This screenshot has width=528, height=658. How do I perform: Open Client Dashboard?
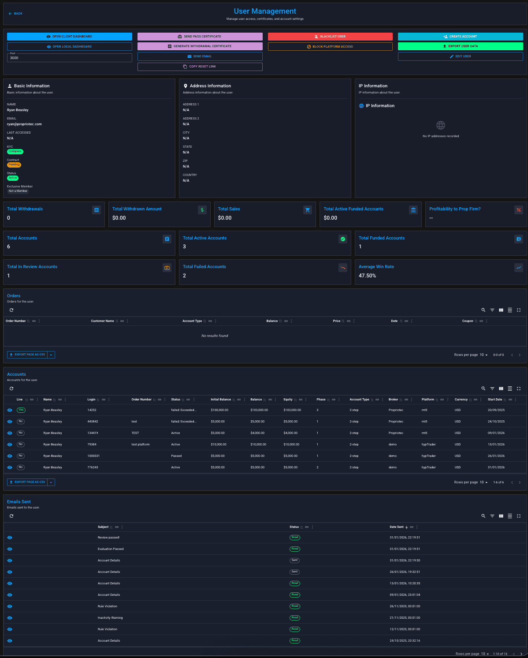[x=70, y=37]
